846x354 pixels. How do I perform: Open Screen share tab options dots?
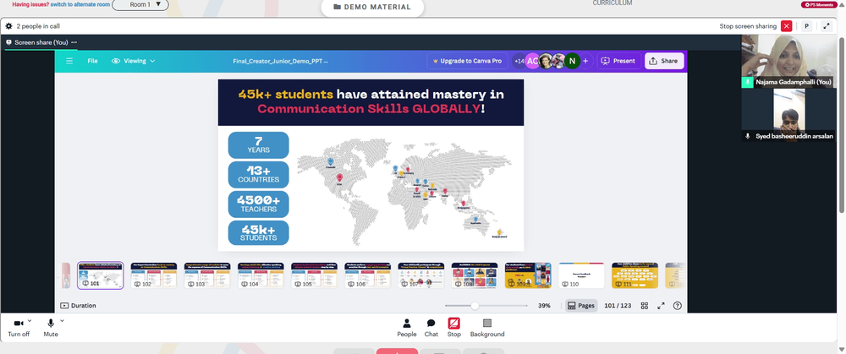point(74,42)
